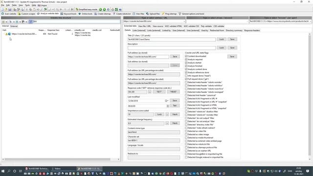Toggle the Analysis started checkbox
Screen dimensions: 313x176
pyautogui.click(x=186, y=63)
